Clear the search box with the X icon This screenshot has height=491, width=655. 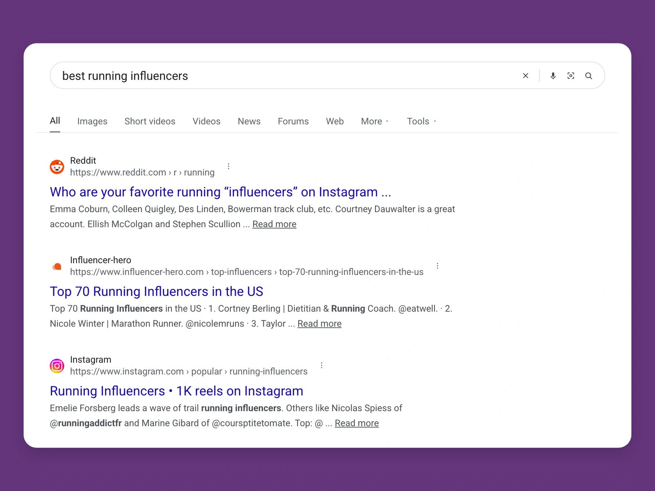point(526,76)
